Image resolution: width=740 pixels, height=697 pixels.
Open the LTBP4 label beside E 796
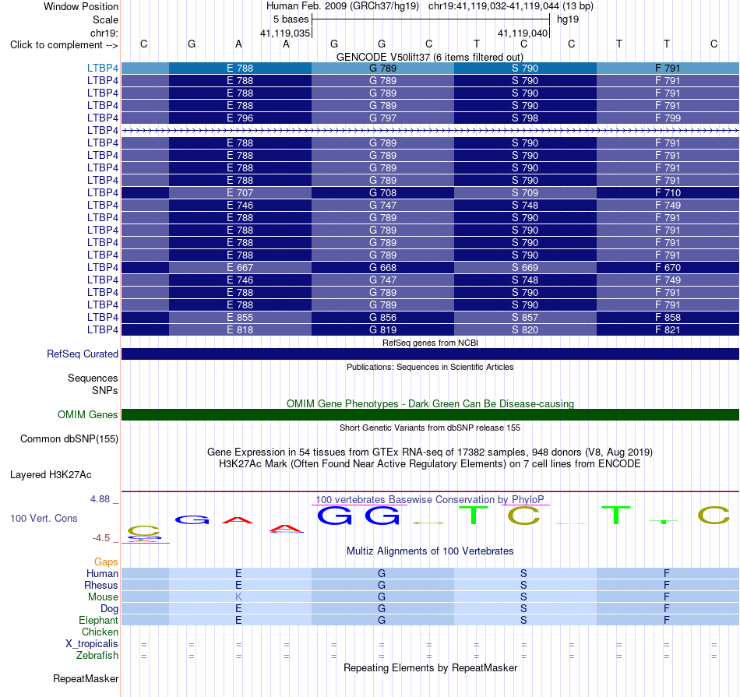102,118
